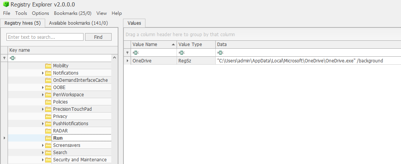Expand the PenWorkspace key
This screenshot has height=164, width=401.
pyautogui.click(x=43, y=94)
